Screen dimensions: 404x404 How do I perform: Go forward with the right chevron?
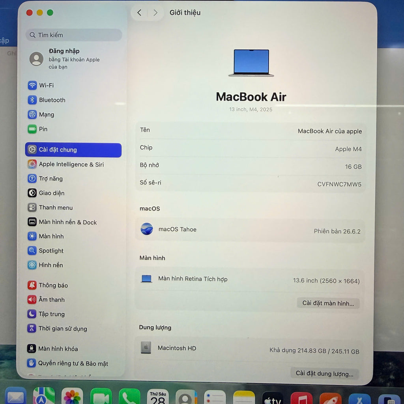click(x=155, y=13)
